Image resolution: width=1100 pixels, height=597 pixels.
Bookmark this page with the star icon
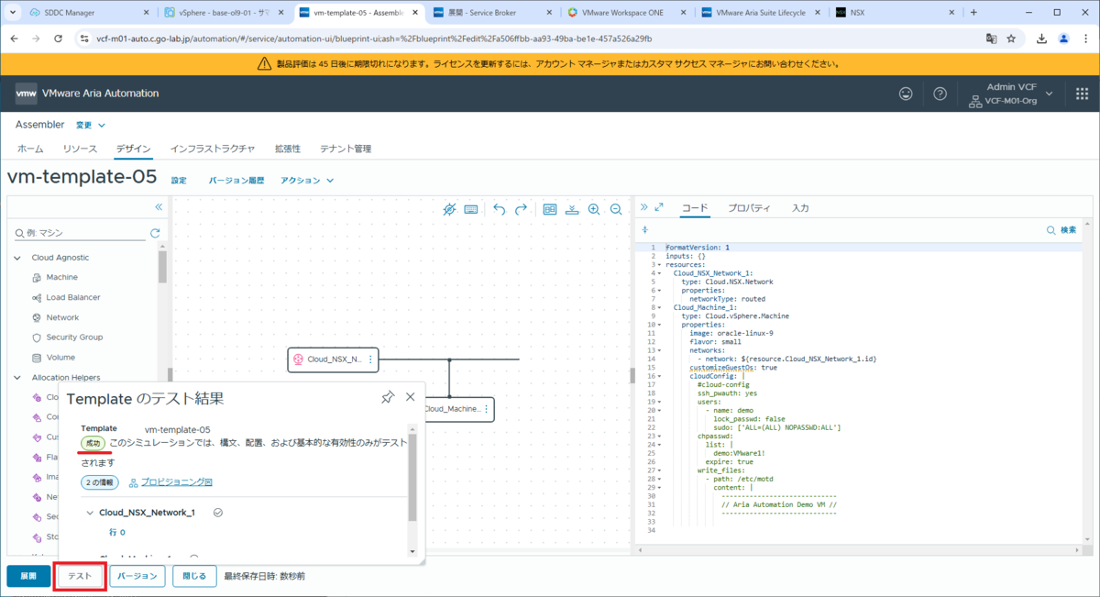click(1011, 39)
